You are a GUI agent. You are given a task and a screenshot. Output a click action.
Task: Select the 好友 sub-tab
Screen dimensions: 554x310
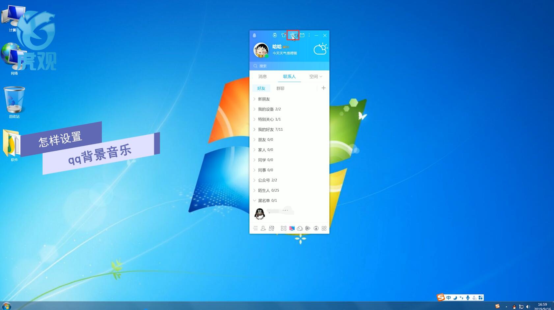pyautogui.click(x=261, y=88)
